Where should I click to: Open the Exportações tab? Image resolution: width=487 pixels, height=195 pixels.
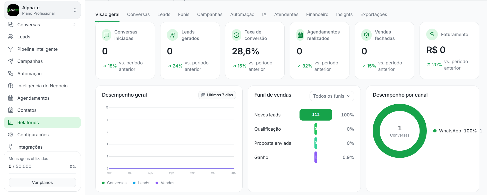(373, 14)
